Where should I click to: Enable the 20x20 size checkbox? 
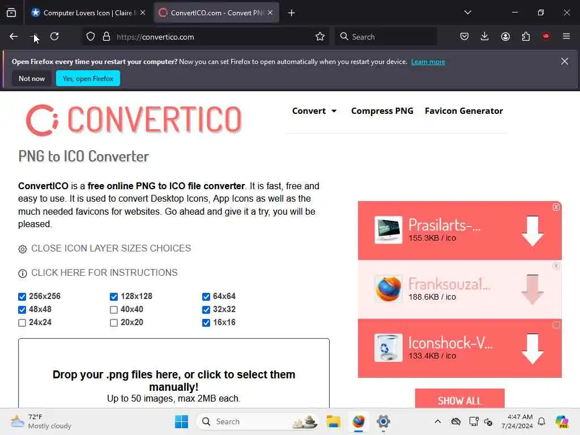[x=114, y=322]
